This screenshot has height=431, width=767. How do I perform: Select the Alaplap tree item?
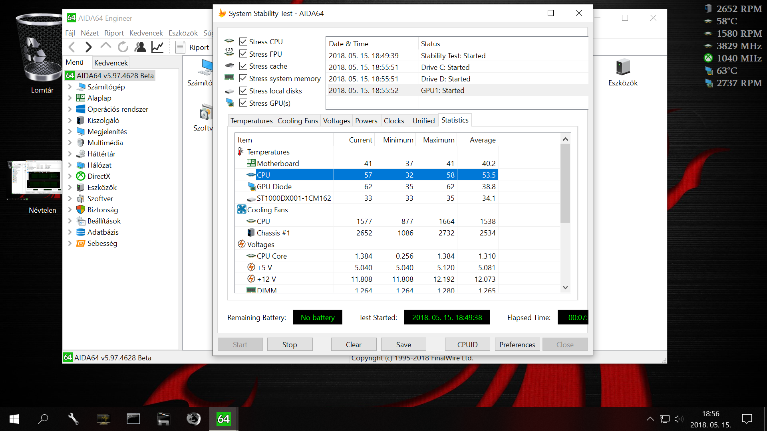[99, 98]
